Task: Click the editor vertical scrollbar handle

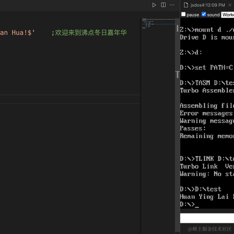Action: click(177, 28)
